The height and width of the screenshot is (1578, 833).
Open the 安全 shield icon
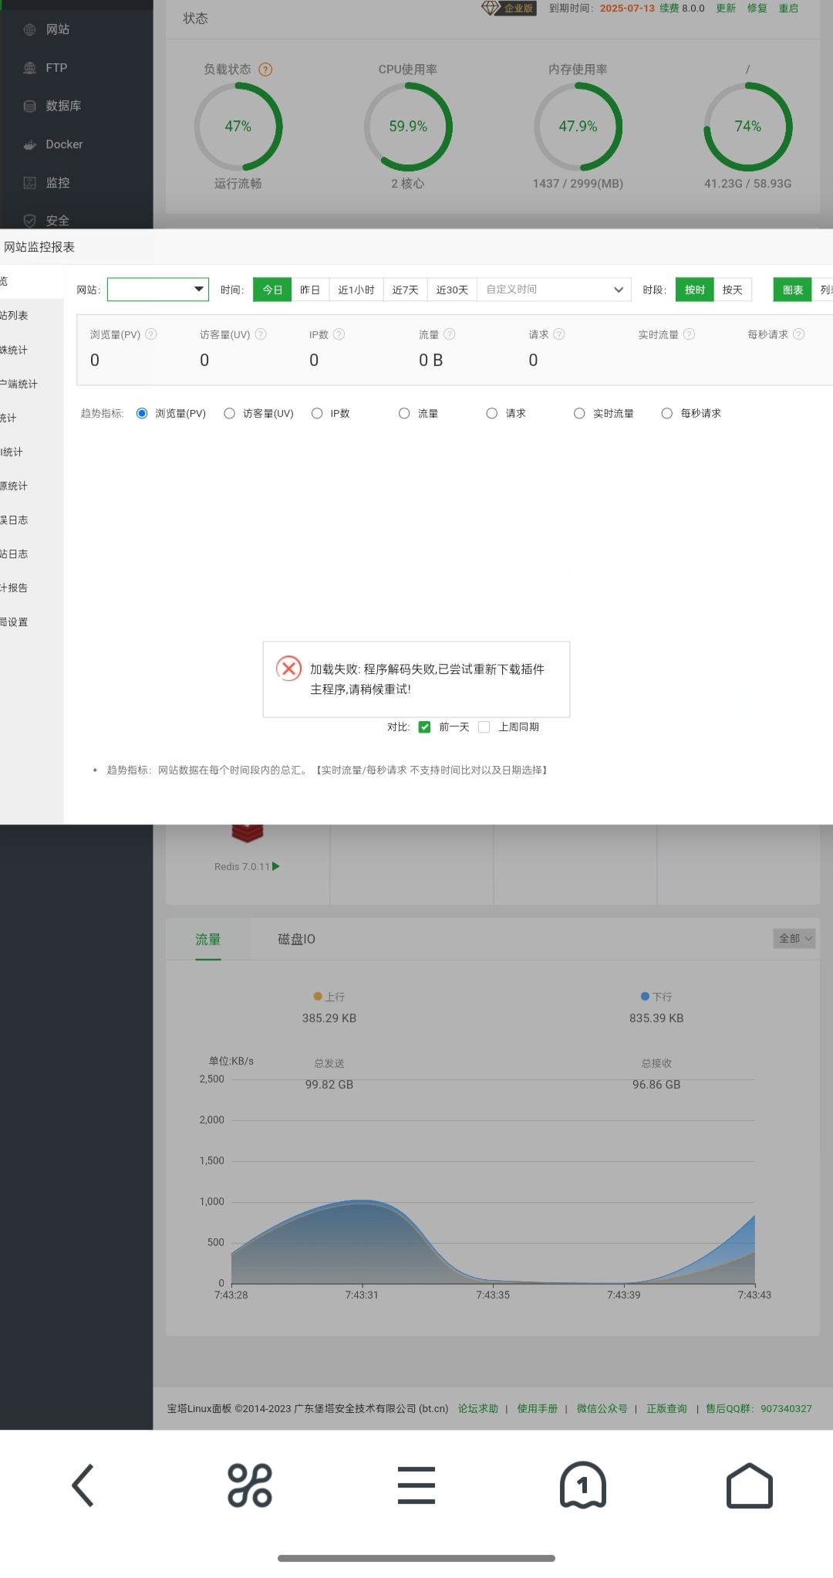[30, 221]
